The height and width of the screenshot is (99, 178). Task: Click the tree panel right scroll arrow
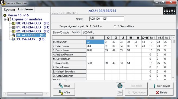(47, 94)
